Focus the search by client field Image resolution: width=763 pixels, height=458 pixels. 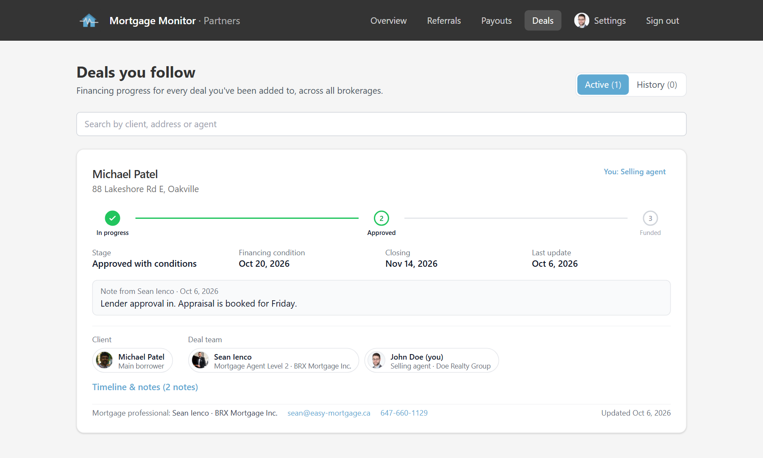[381, 124]
